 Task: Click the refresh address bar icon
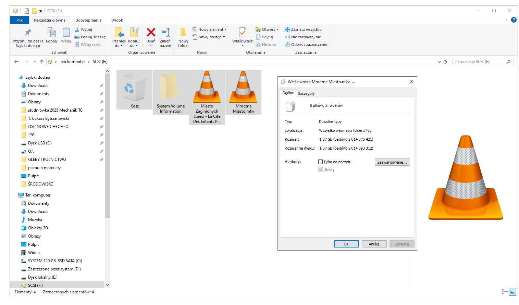point(445,62)
